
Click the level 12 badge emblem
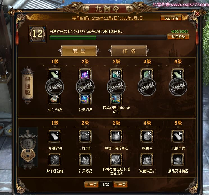[38, 34]
